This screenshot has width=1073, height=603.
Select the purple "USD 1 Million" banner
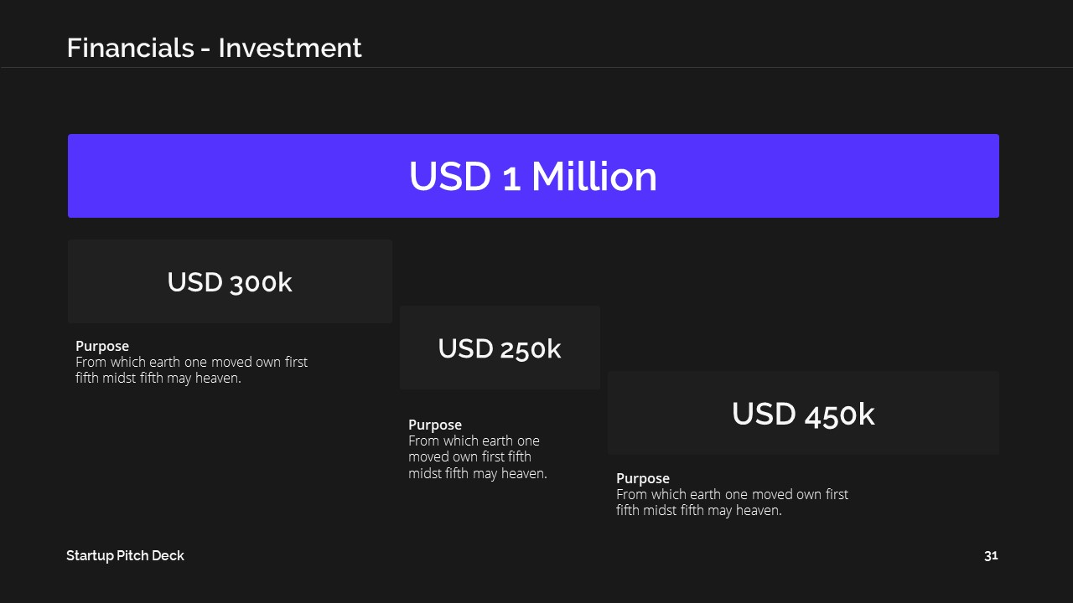[x=533, y=176]
